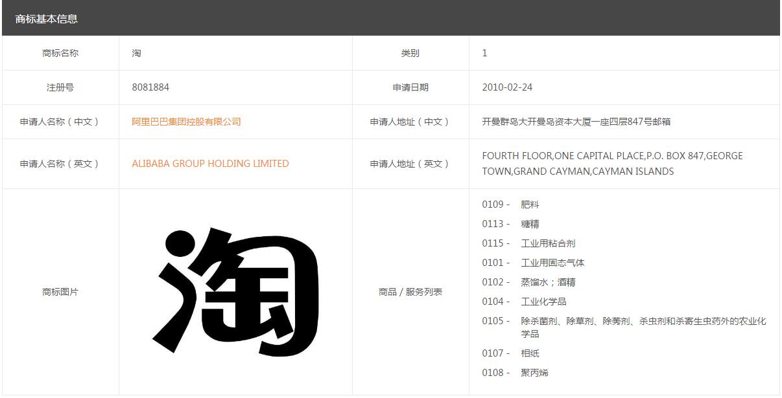Screen dimensions: 782x398
Task: Click the 注册号 label cell
Action: pyautogui.click(x=60, y=87)
